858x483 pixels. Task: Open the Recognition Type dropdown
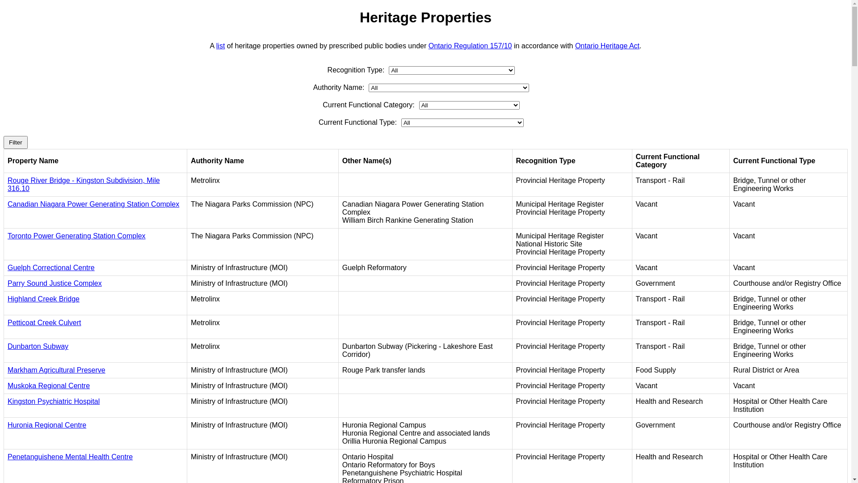point(451,71)
